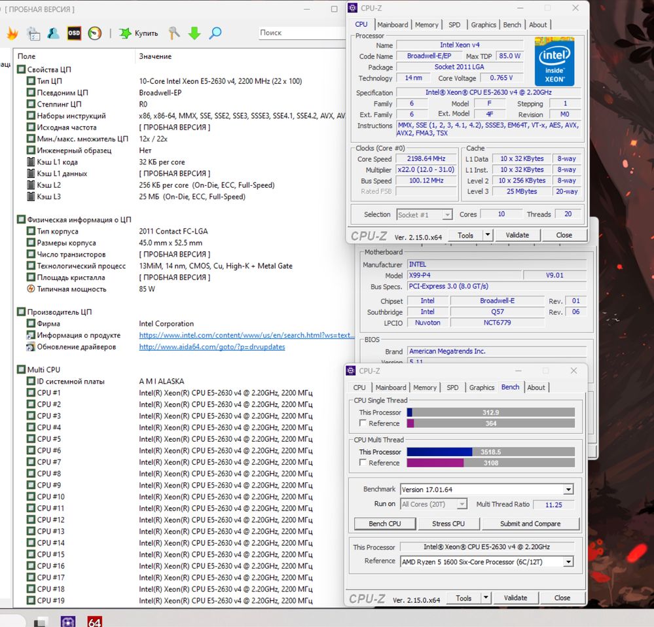Viewport: 654px width, 627px height.
Task: Click the Тип корпуса row icon
Action: coord(31,232)
